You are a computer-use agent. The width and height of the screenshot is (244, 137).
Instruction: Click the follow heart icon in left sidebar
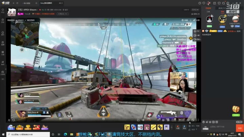click(x=3, y=11)
